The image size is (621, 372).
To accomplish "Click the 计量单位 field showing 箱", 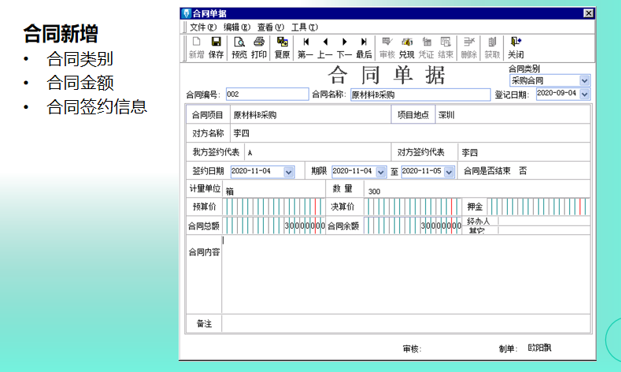I will [x=274, y=189].
